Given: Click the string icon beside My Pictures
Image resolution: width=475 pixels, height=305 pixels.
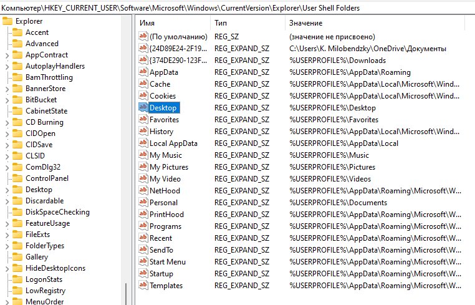Looking at the screenshot, I should tap(143, 166).
